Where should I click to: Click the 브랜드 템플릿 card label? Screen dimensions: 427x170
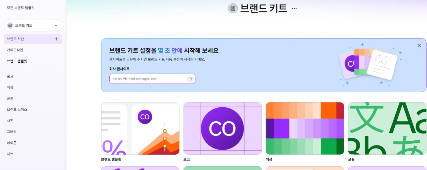(111, 159)
